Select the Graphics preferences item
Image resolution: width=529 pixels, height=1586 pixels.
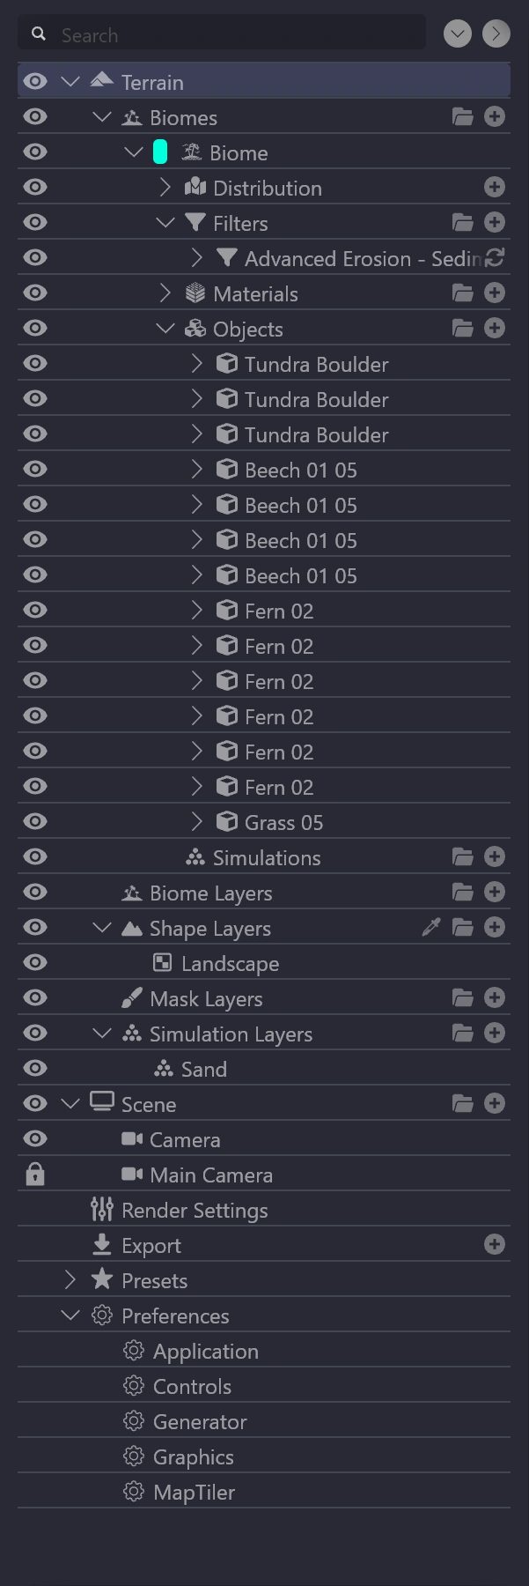(193, 1456)
